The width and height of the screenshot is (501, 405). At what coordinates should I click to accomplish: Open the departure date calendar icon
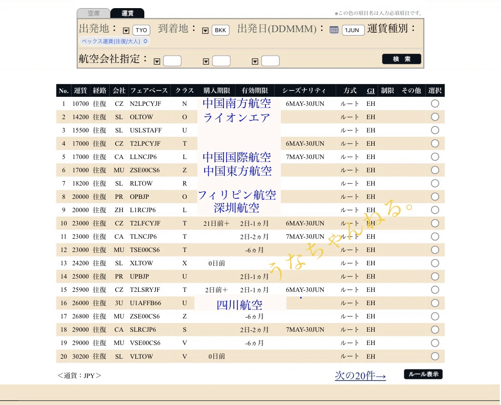click(334, 30)
